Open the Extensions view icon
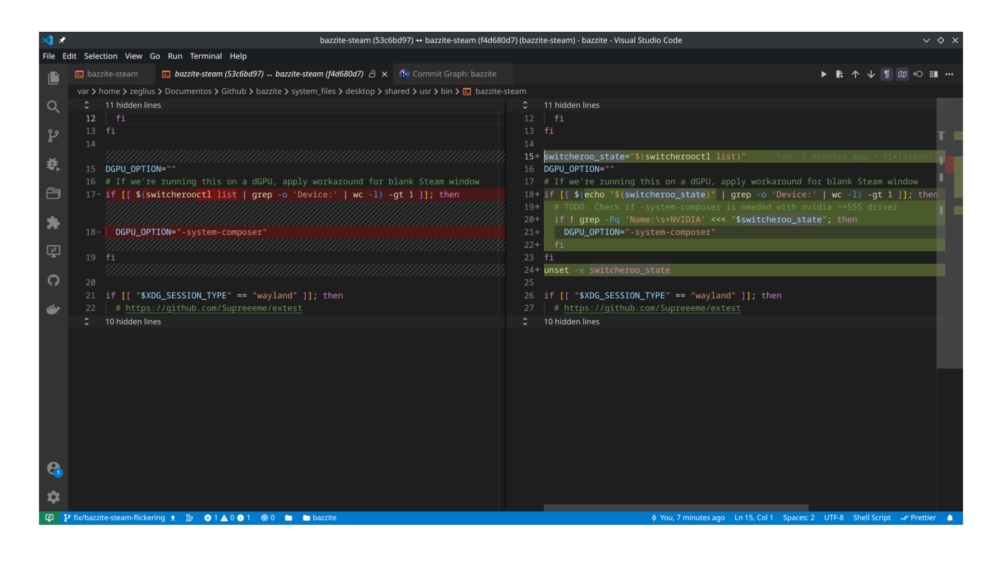1002x571 pixels. [x=53, y=222]
